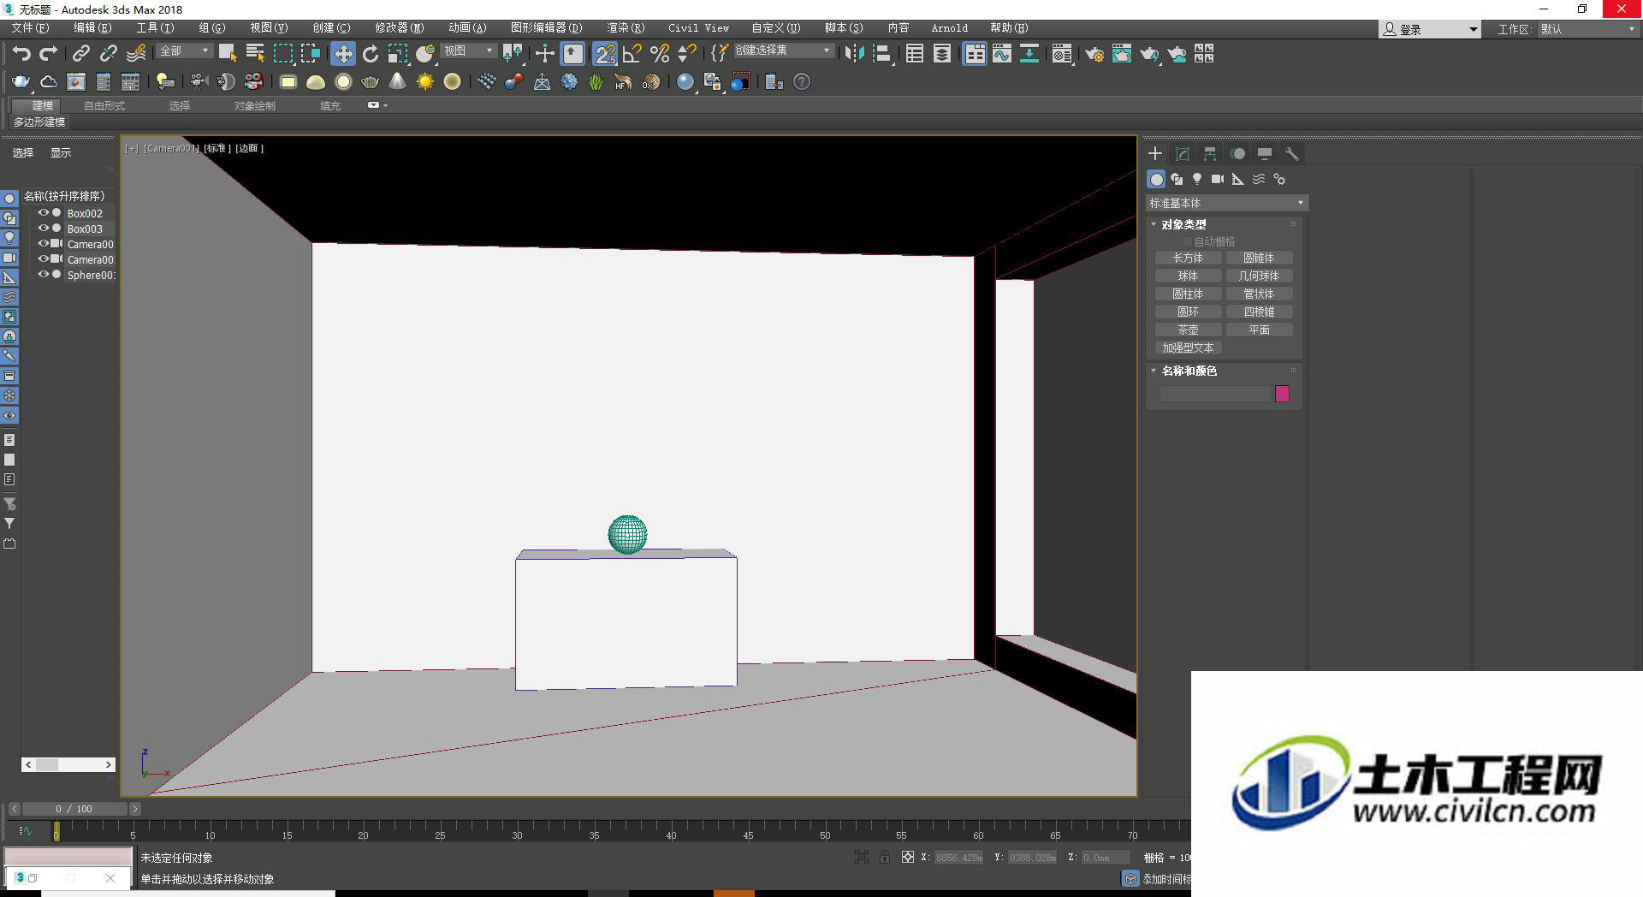Click the time slider 0 / 100 thumb

coord(74,809)
